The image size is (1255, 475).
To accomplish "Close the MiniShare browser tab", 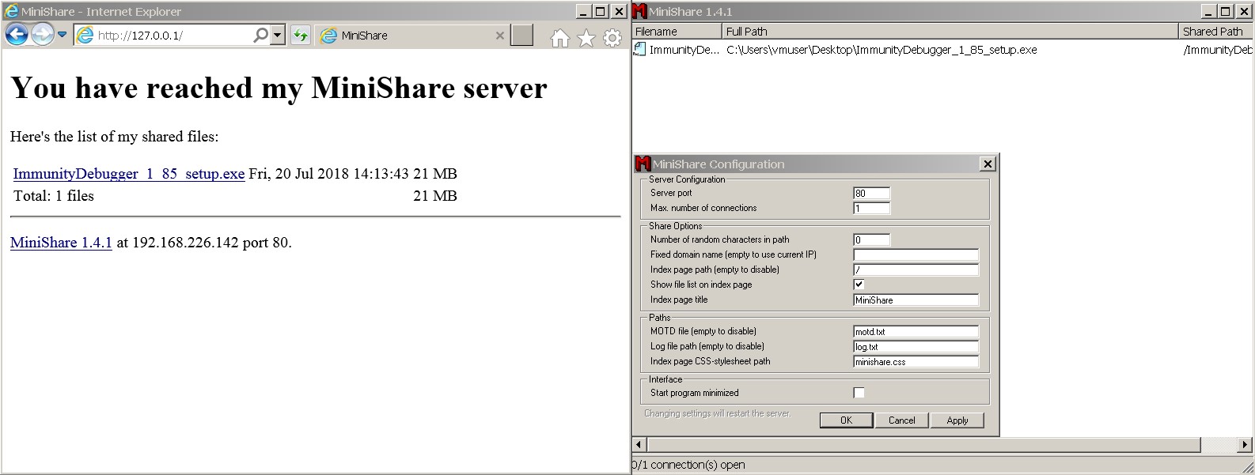I will (x=499, y=36).
